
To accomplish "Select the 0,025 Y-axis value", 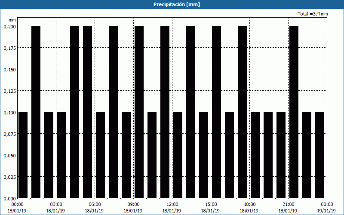I will (10, 177).
